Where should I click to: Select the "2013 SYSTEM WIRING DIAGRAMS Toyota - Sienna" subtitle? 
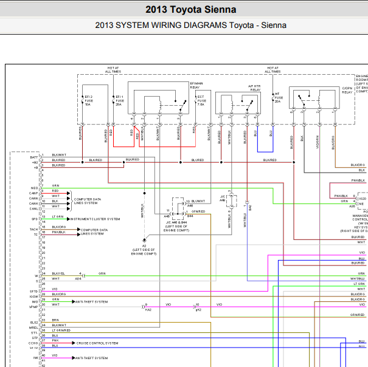pos(190,25)
